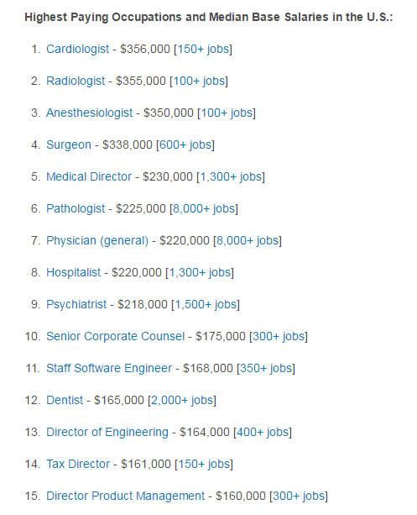The image size is (417, 515).
Task: View 8,000+ jobs for Physician (general)
Action: (x=248, y=240)
